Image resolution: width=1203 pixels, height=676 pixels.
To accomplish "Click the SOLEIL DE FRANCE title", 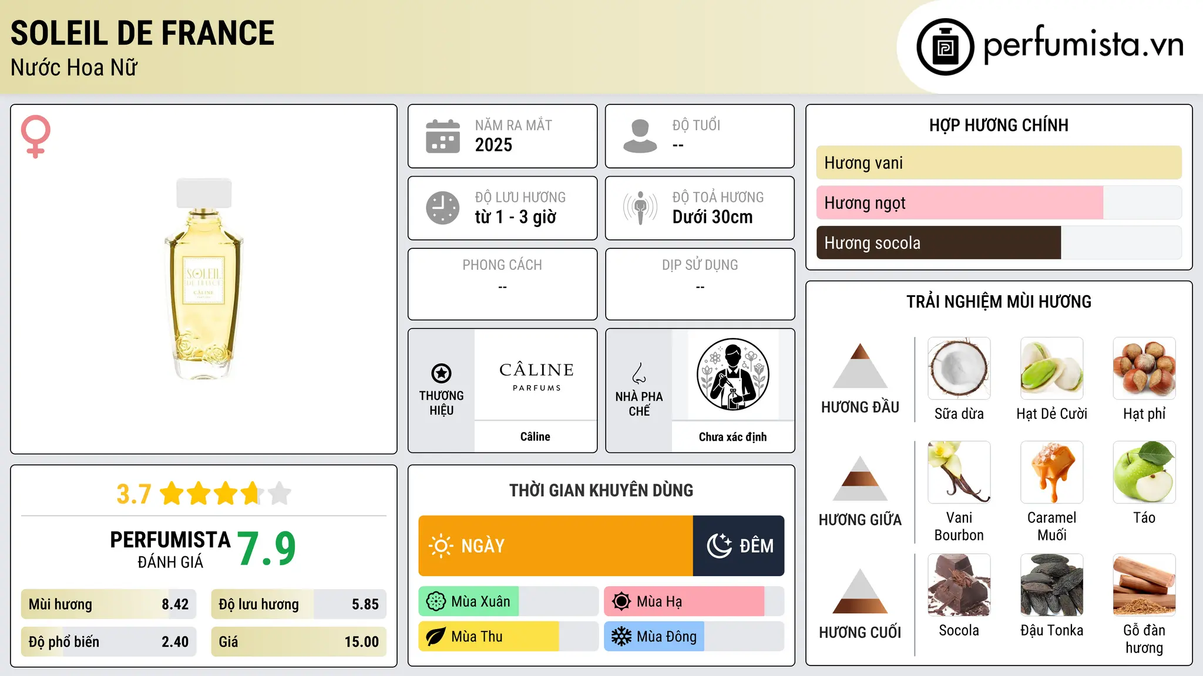I will pos(142,33).
